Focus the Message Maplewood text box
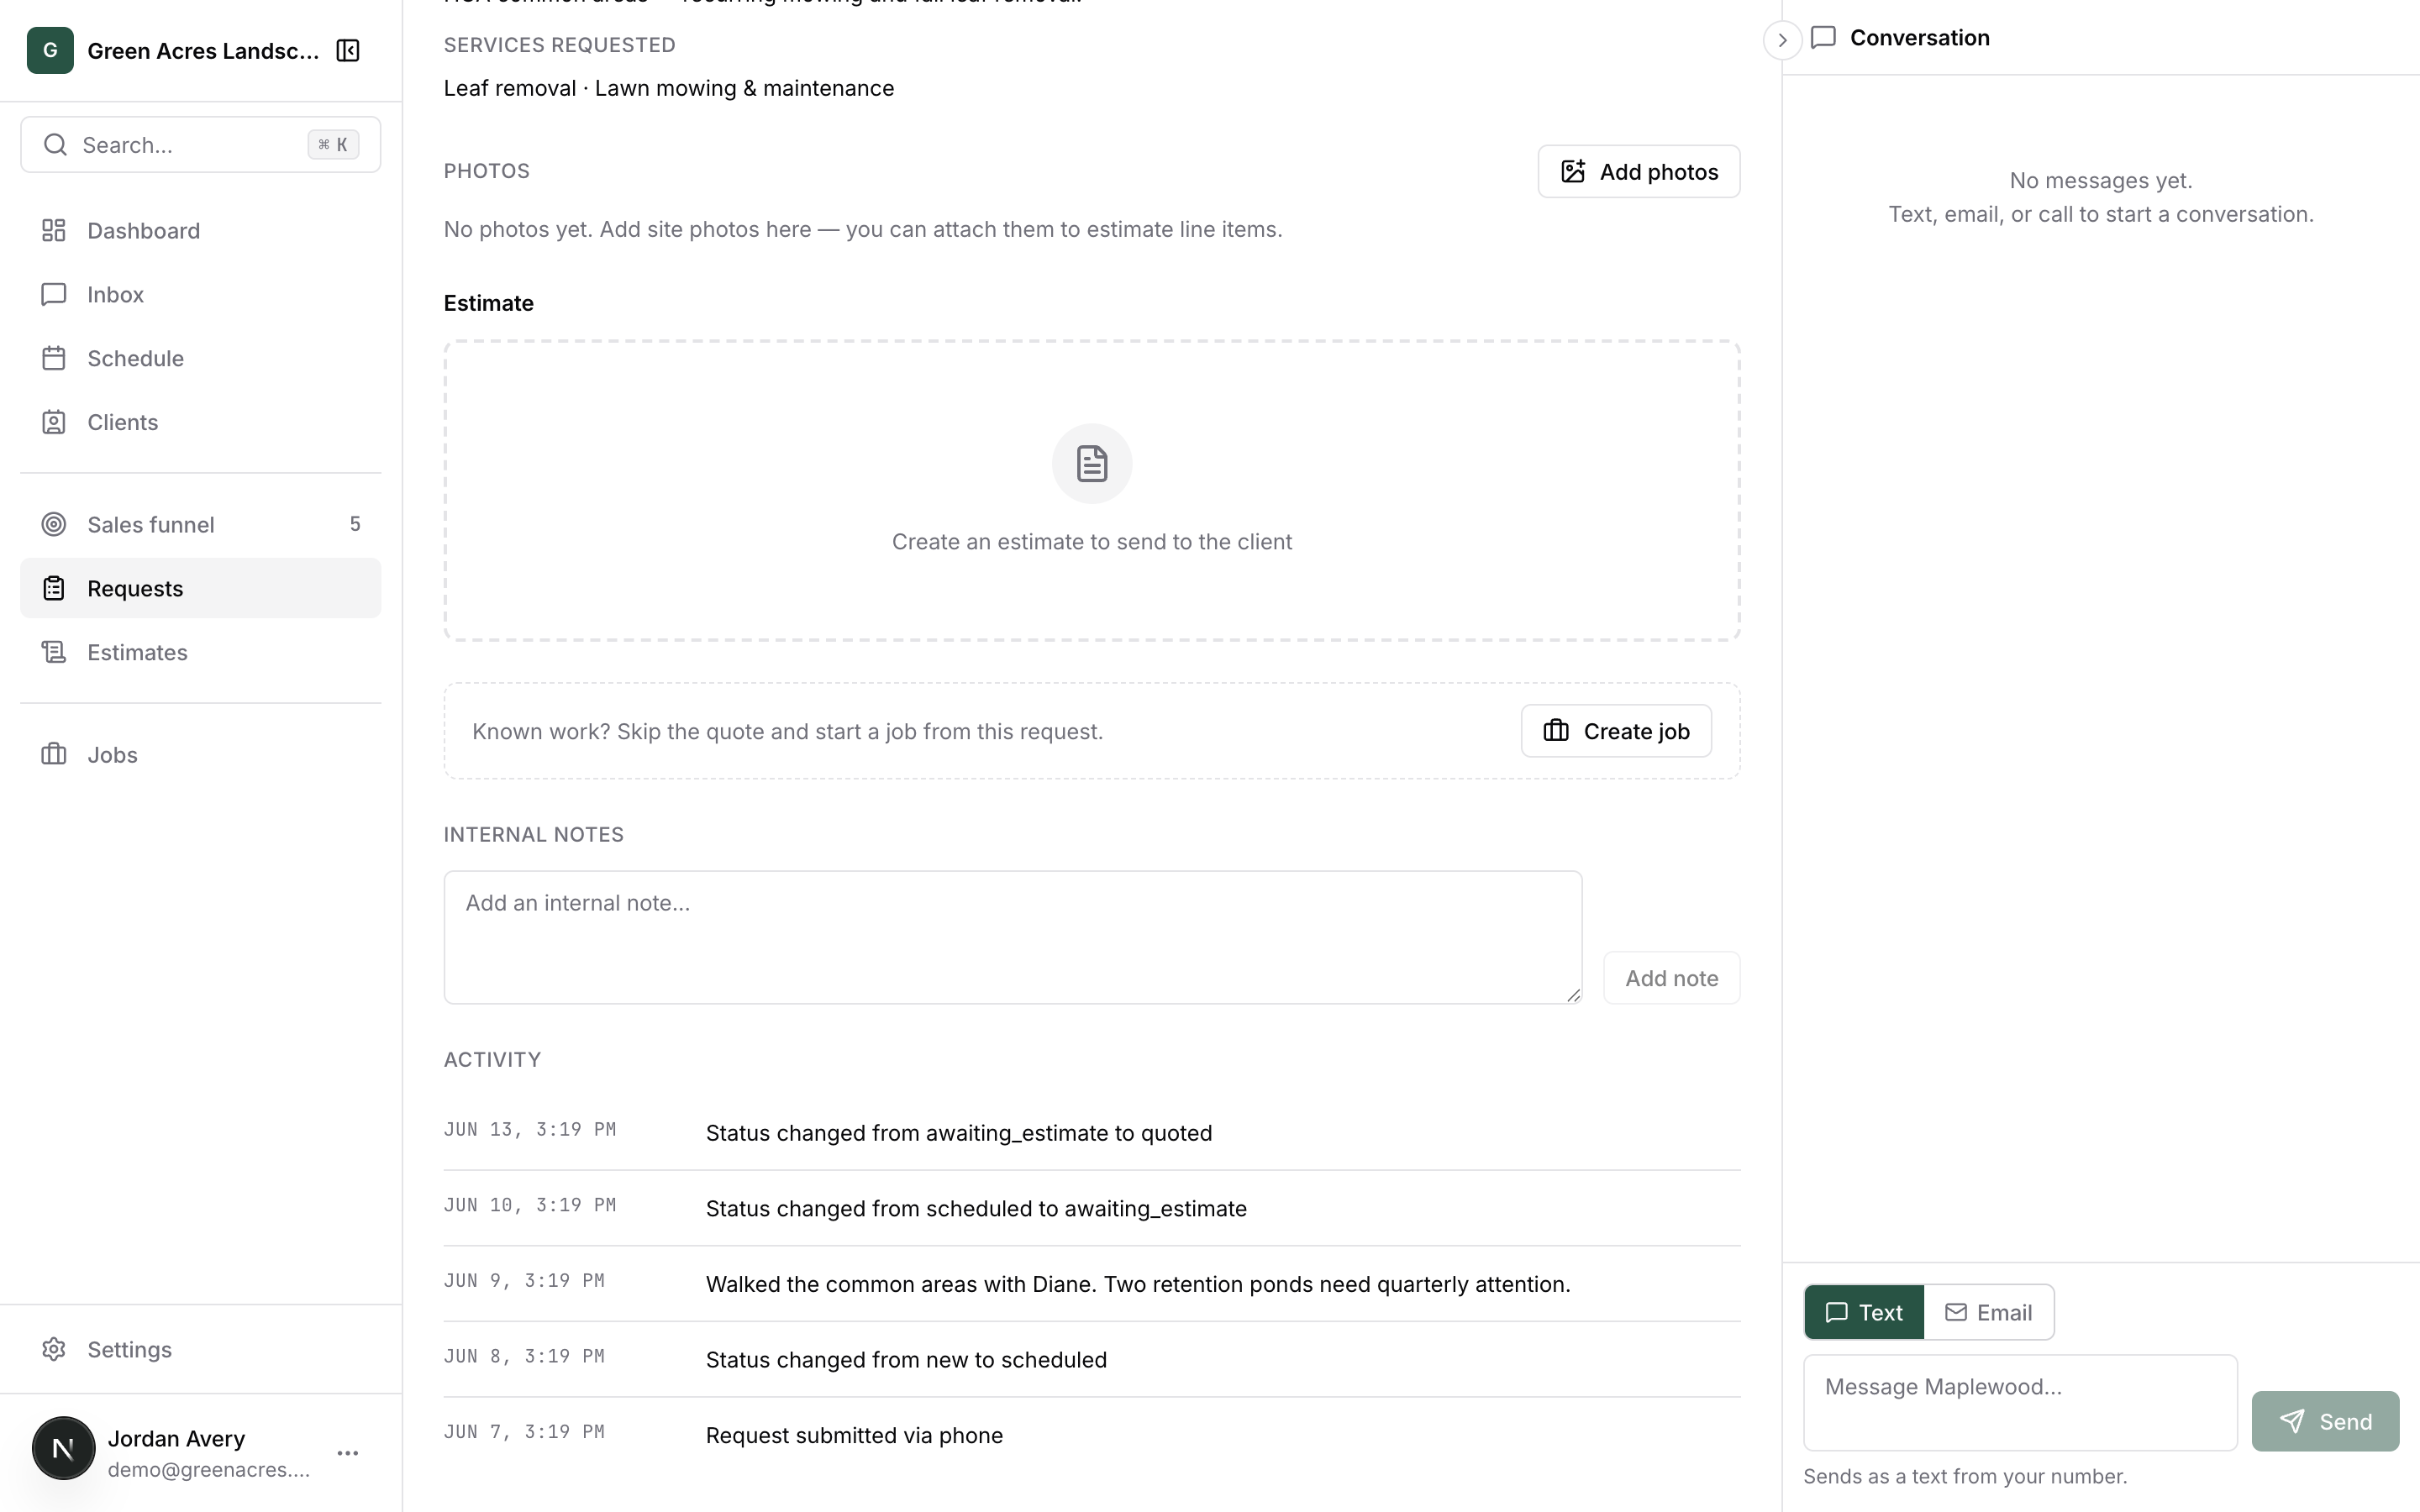 coord(2020,1403)
